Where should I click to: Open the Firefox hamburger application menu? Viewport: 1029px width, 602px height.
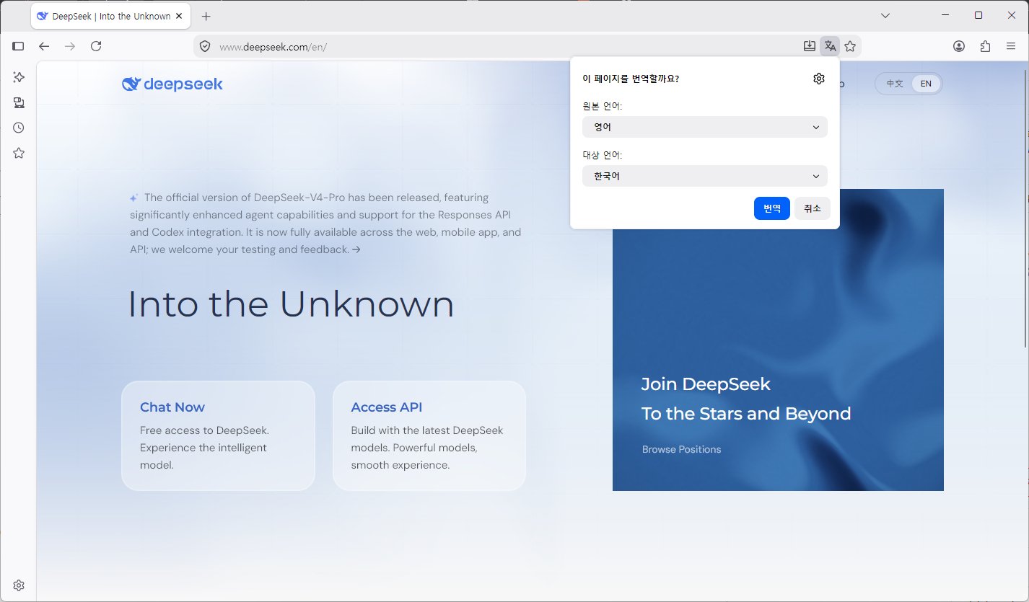1011,46
